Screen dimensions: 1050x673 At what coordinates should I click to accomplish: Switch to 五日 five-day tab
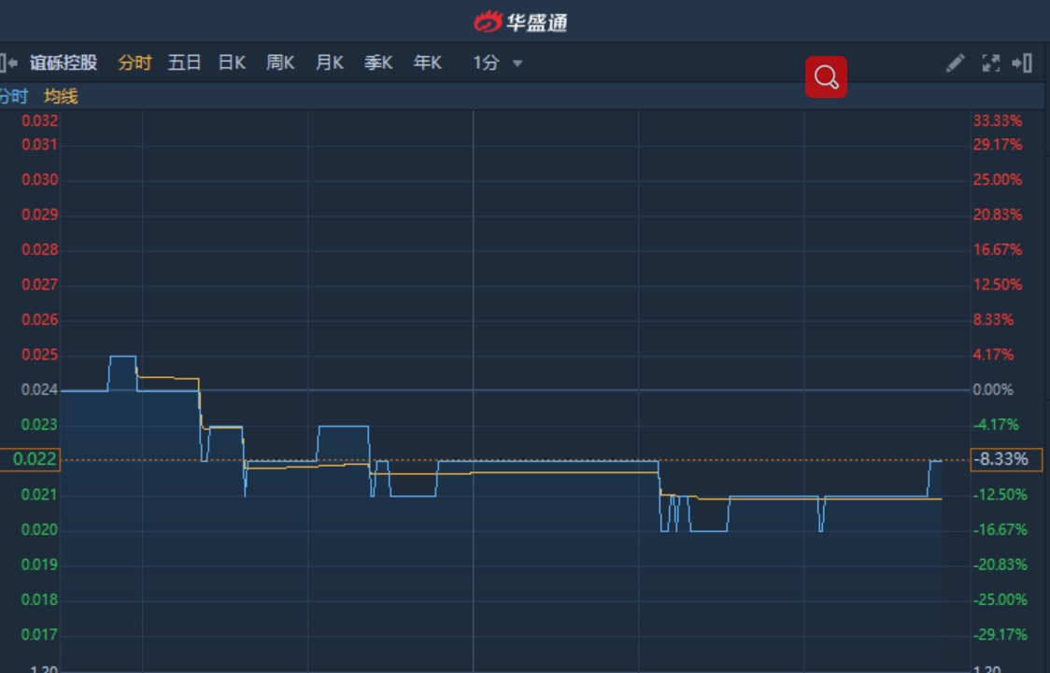184,63
